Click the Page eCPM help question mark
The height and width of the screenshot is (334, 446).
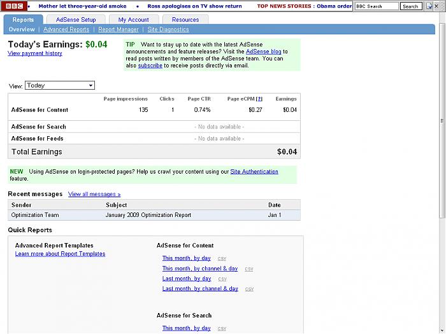coord(259,99)
